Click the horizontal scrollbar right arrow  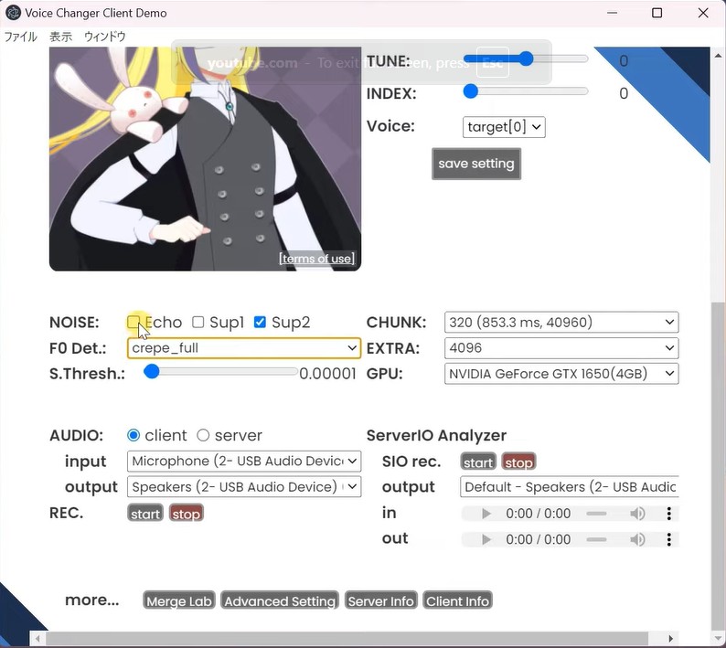(x=671, y=638)
